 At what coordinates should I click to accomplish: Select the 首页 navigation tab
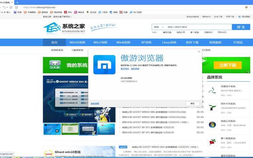54,42
